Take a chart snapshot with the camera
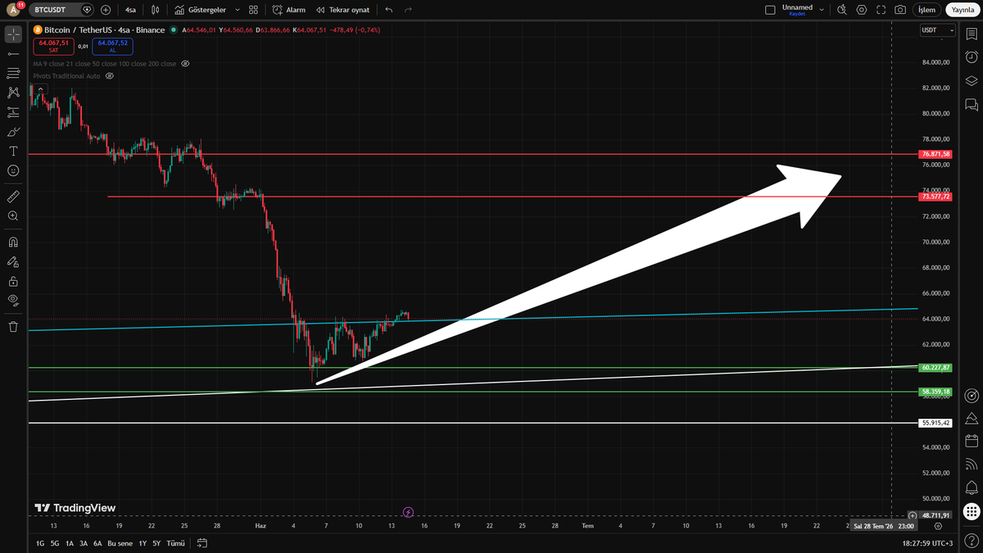The width and height of the screenshot is (983, 553). pos(900,10)
